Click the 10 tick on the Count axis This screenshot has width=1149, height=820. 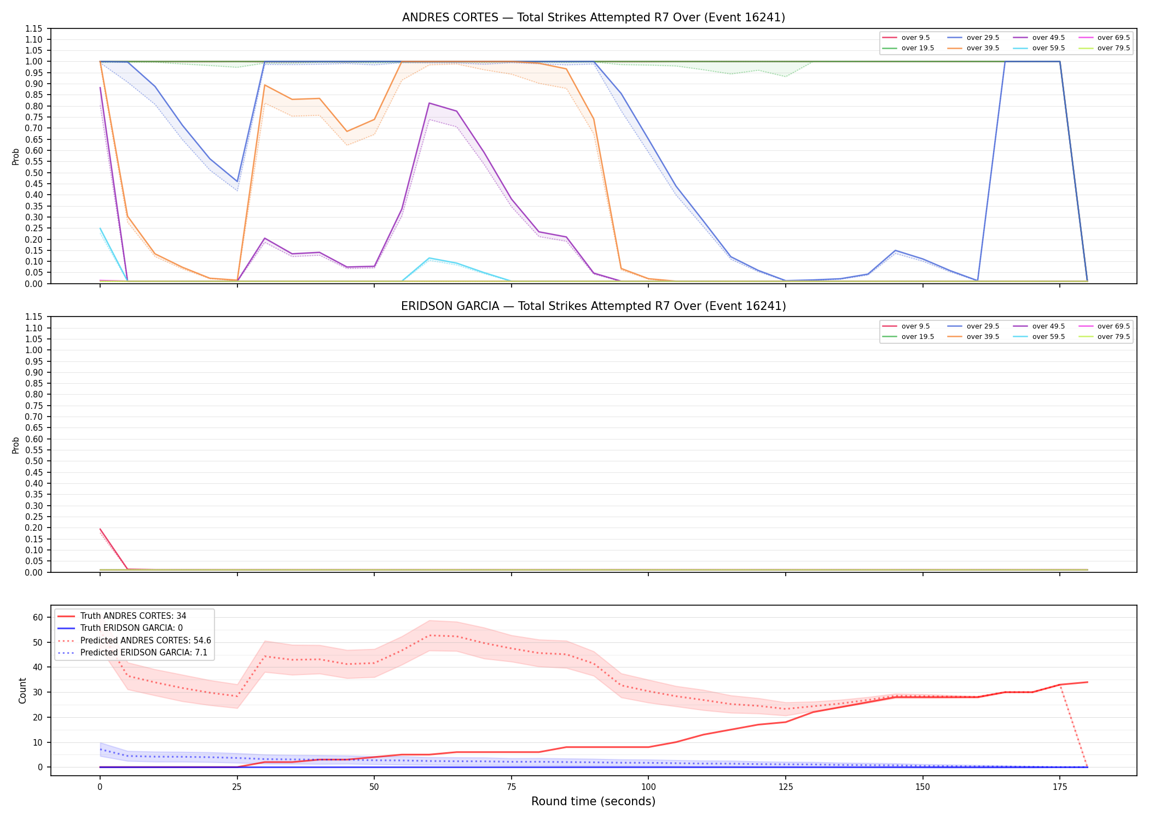coord(38,742)
